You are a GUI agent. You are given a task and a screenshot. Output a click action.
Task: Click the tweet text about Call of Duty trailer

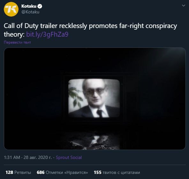(x=90, y=30)
